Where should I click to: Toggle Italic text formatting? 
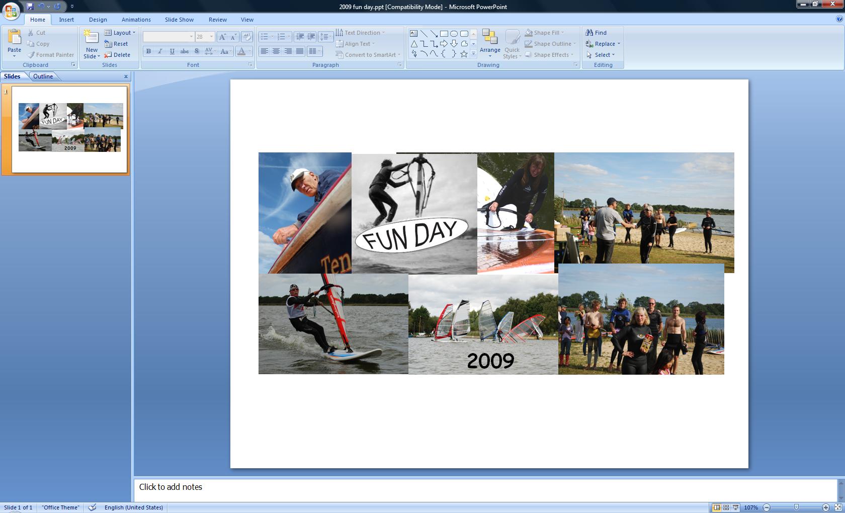coord(160,51)
